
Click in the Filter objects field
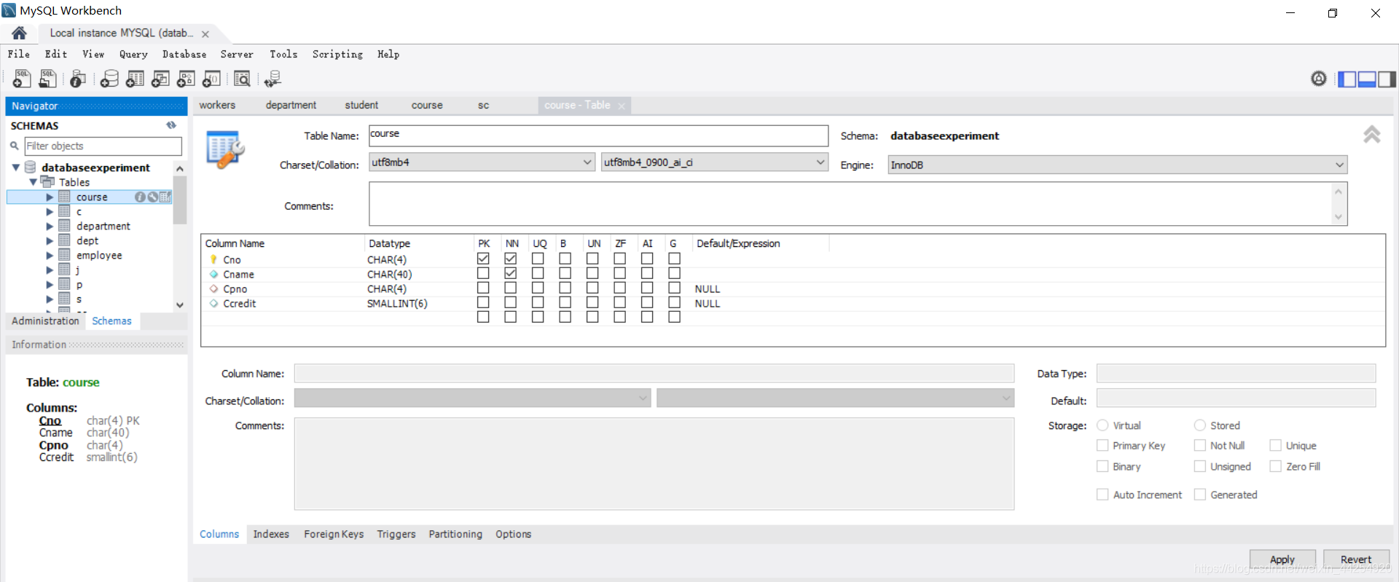(103, 146)
